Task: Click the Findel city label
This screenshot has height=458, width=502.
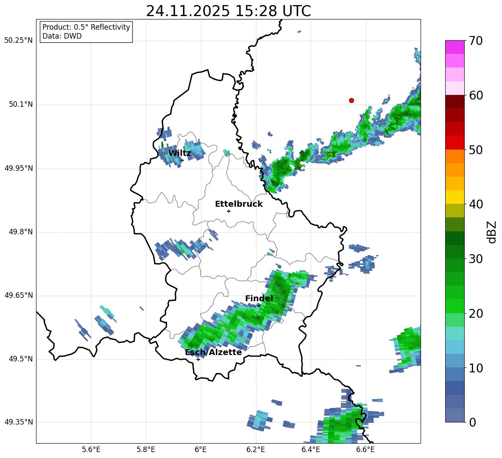Action: click(259, 298)
